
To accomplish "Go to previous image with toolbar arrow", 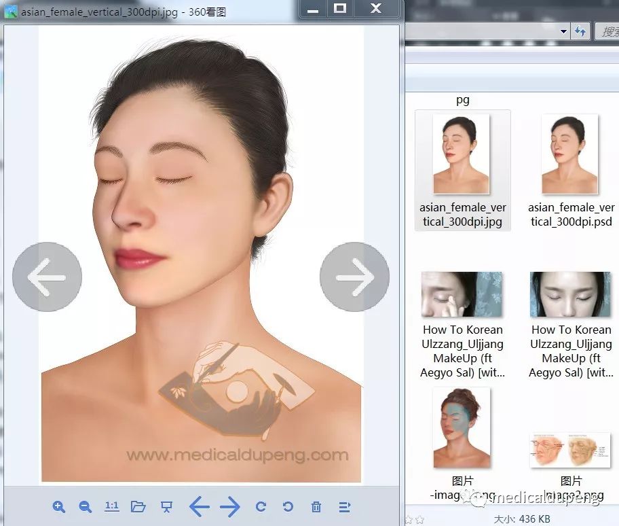I will [x=200, y=506].
